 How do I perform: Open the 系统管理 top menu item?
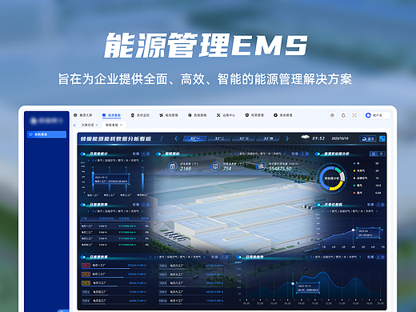pyautogui.click(x=283, y=115)
